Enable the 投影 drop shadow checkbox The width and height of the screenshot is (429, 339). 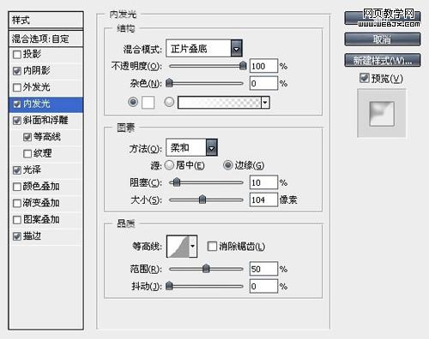tap(17, 54)
